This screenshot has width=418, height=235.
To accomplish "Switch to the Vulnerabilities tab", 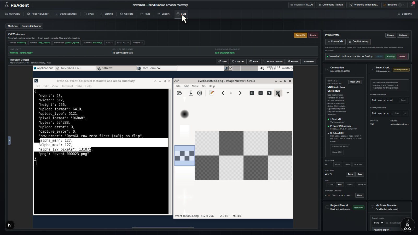I will [66, 14].
